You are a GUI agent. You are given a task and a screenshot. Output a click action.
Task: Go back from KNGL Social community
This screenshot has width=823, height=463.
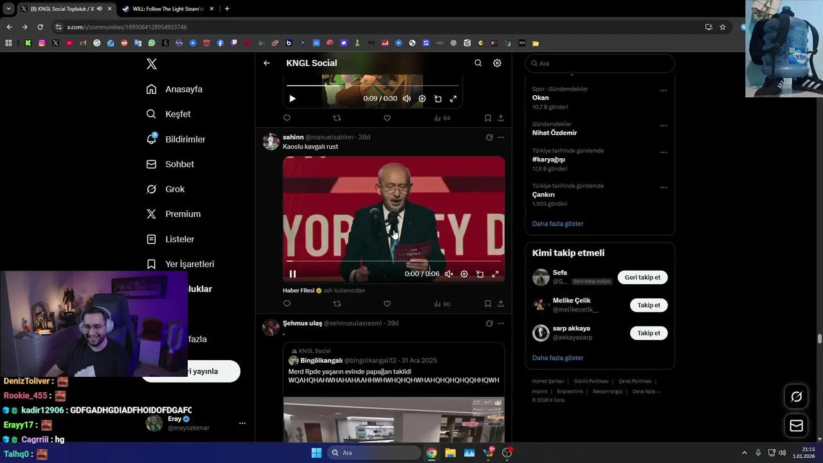click(267, 63)
